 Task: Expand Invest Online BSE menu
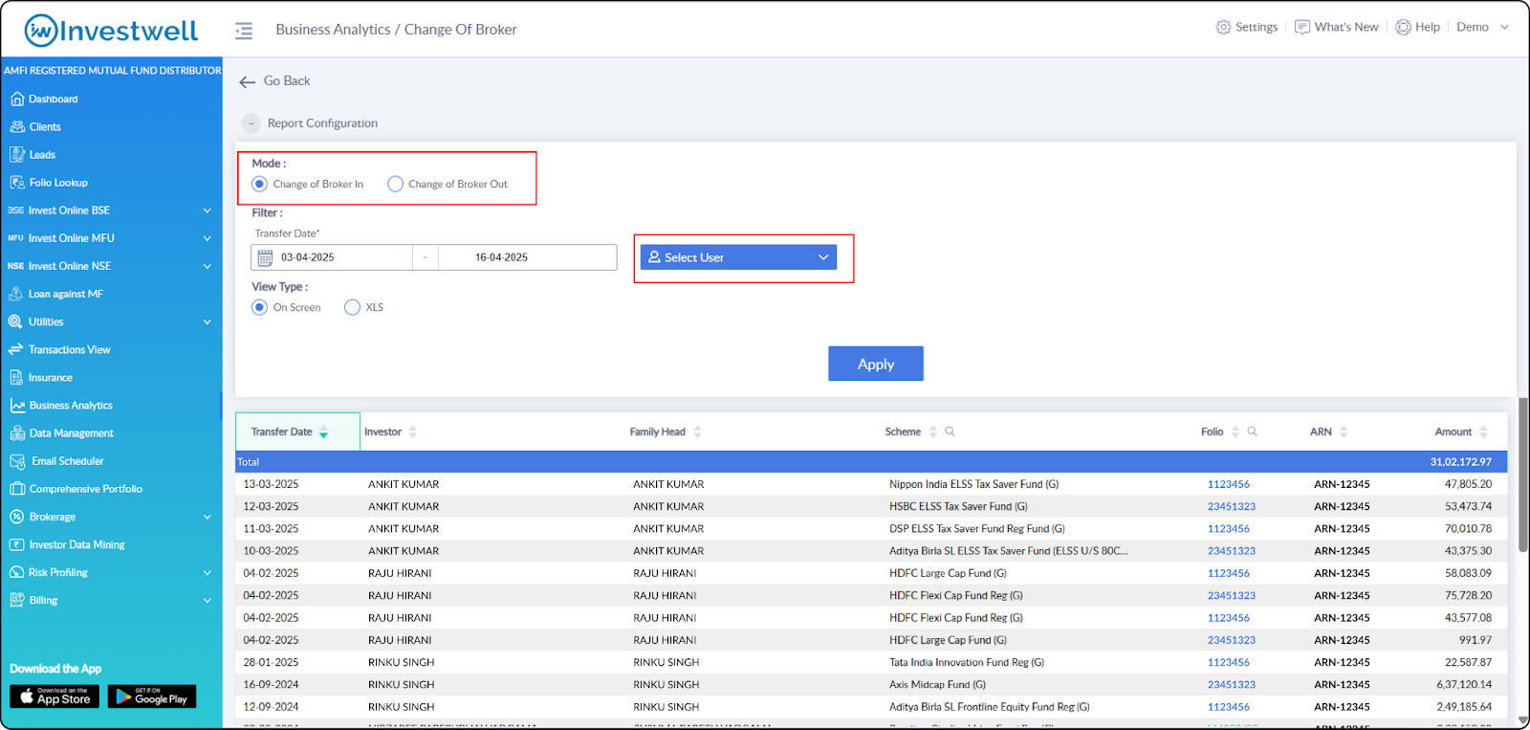click(x=208, y=210)
